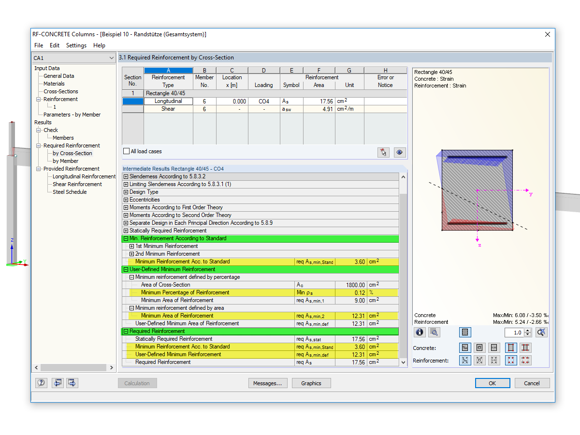Select Reinforcement bar points icon
580x435 pixels.
pyautogui.click(x=511, y=361)
